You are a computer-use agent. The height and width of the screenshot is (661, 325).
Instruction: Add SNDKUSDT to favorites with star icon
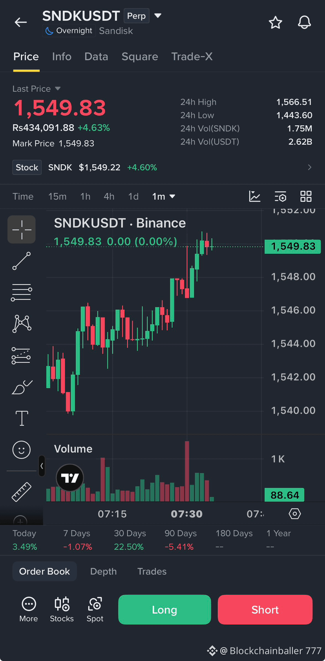[x=276, y=23]
